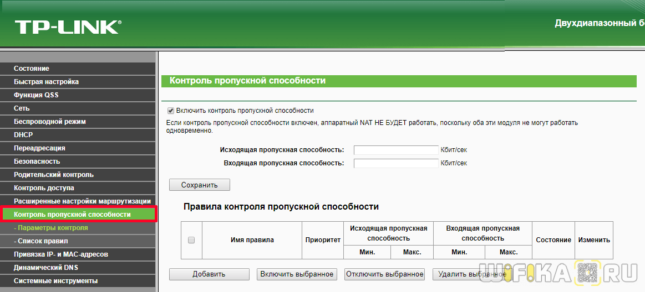Open Быстрая настройка in sidebar
Viewport: 645px width, 292px height.
pos(46,82)
